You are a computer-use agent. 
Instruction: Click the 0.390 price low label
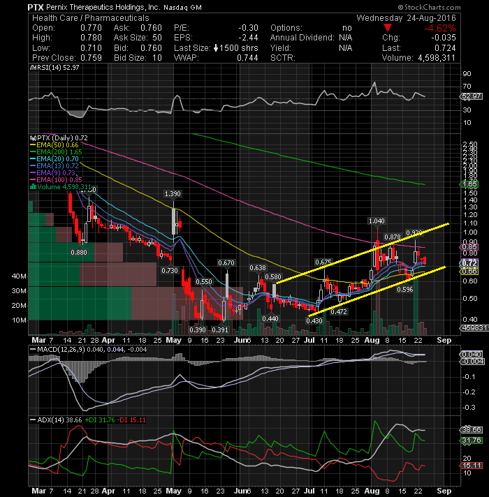point(198,330)
